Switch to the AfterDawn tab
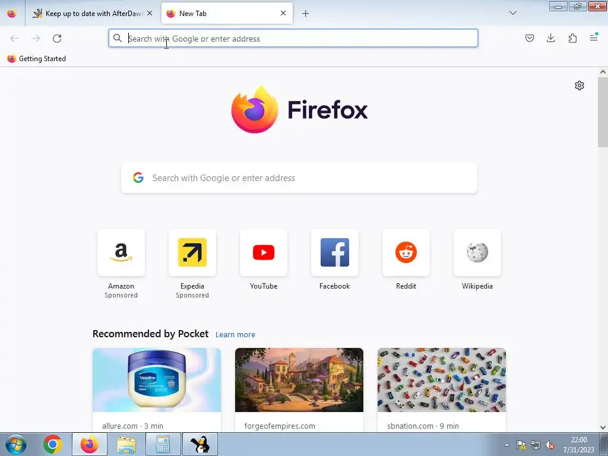This screenshot has width=608, height=456. tap(93, 13)
